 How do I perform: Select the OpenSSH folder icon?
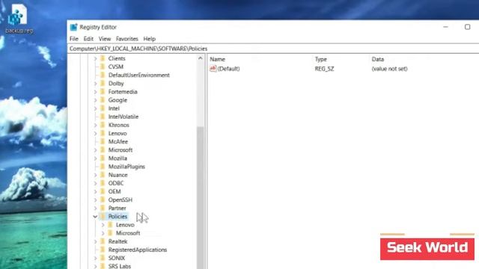tap(103, 200)
